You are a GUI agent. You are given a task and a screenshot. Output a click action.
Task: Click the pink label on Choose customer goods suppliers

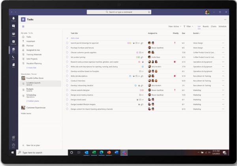coord(137,53)
